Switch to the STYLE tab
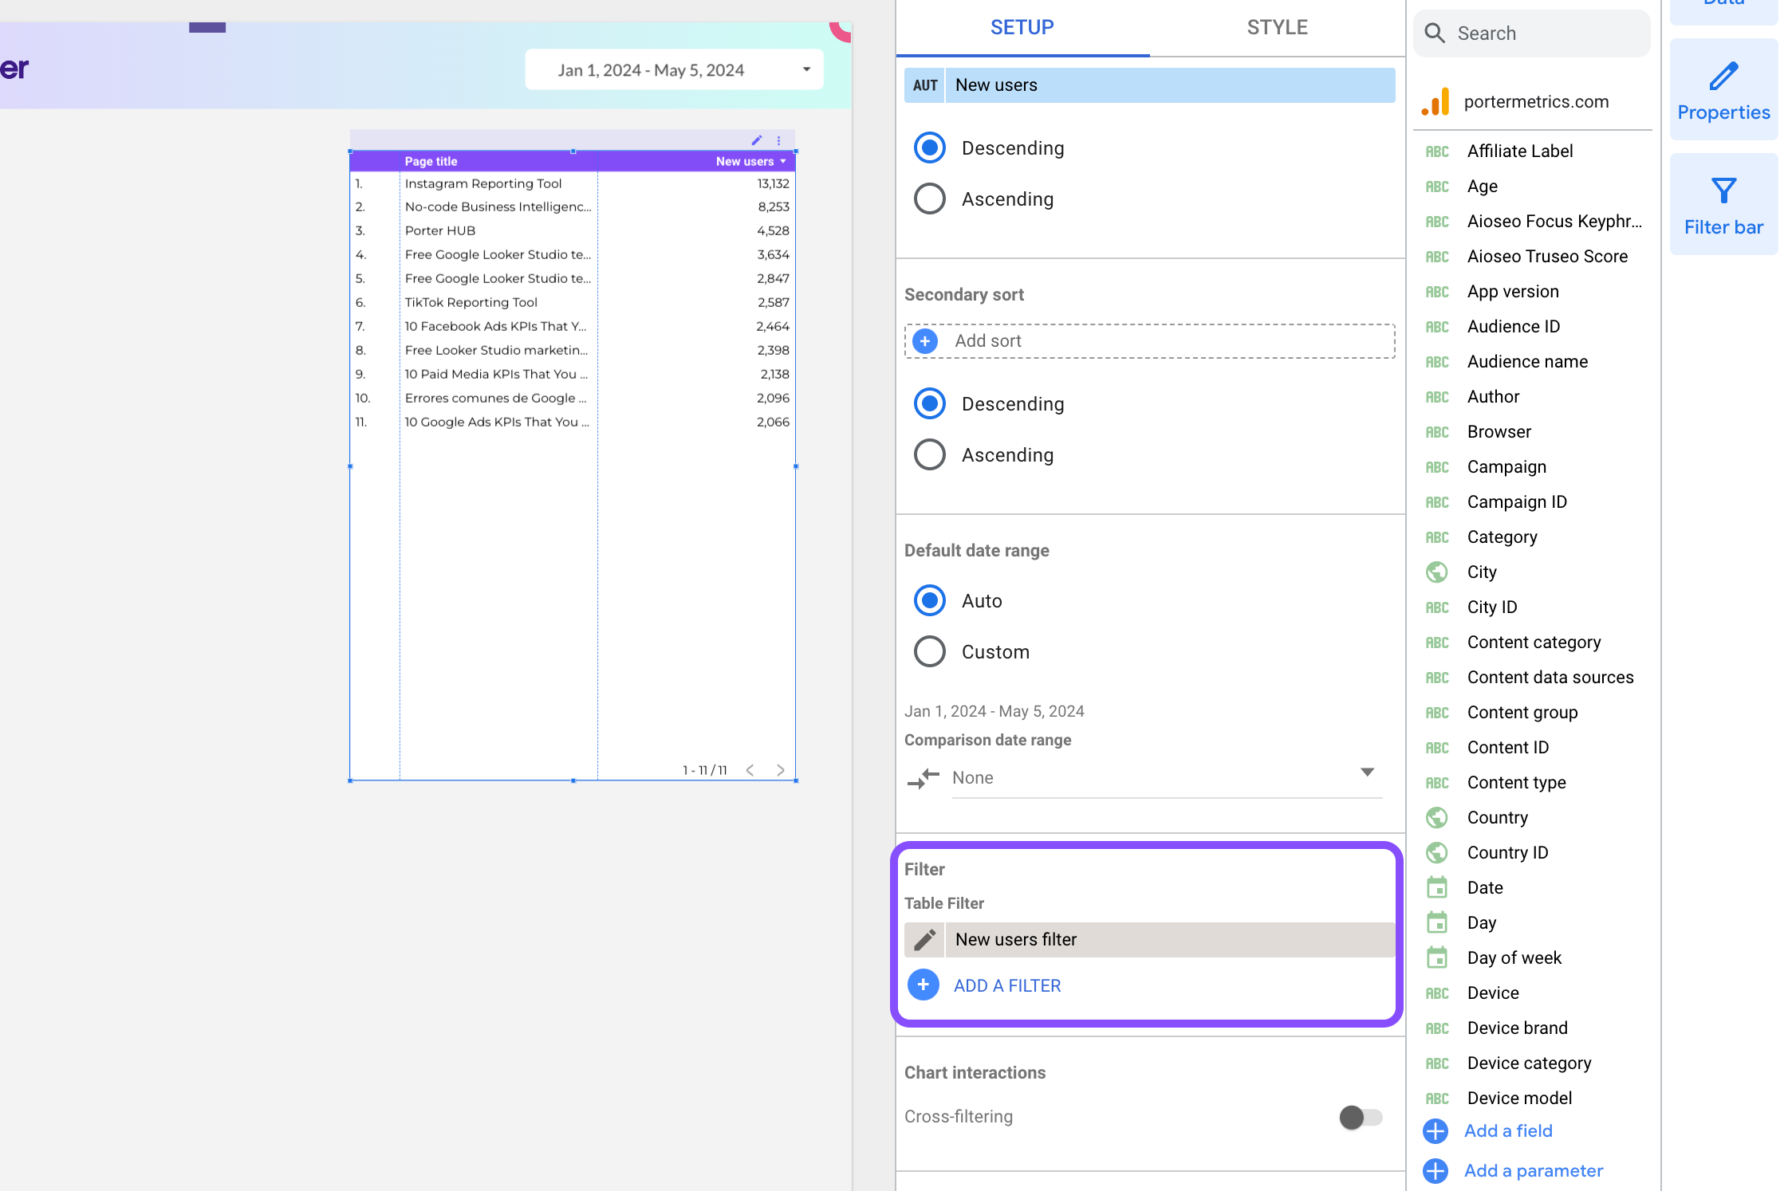Image resolution: width=1788 pixels, height=1191 pixels. pos(1278,28)
